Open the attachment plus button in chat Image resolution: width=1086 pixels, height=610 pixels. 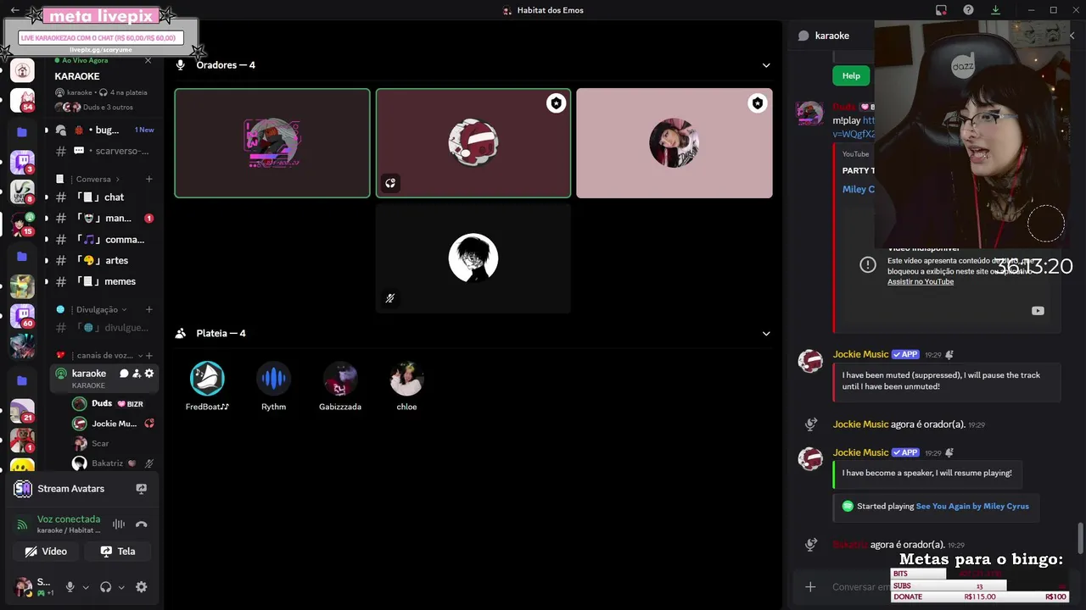(x=810, y=587)
